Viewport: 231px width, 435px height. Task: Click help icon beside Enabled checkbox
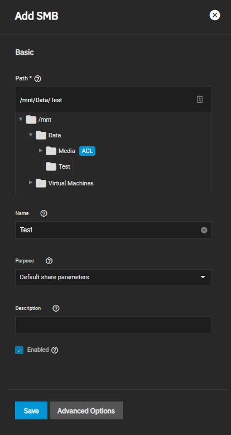click(x=55, y=350)
